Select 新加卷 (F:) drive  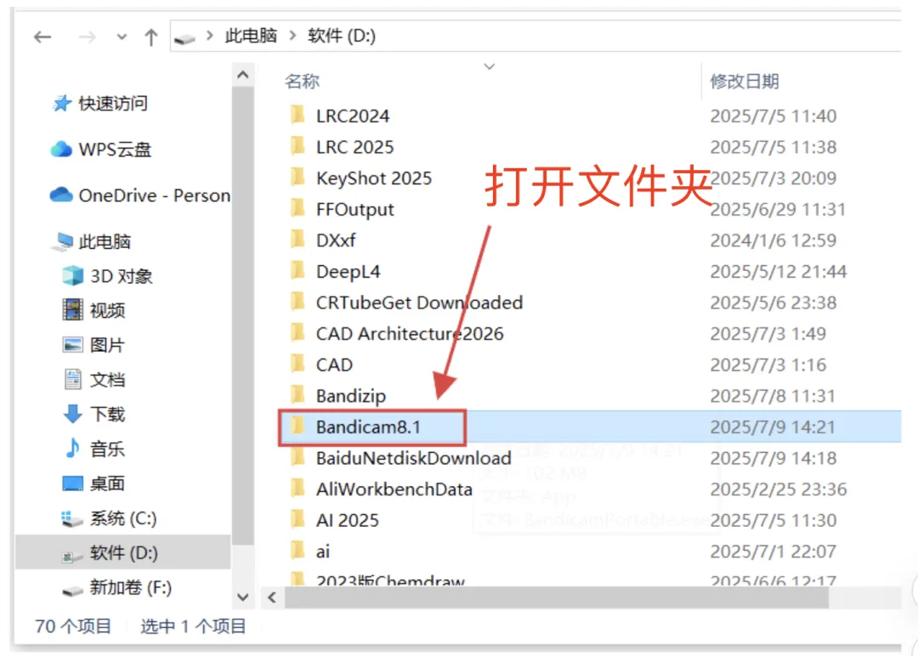[116, 587]
